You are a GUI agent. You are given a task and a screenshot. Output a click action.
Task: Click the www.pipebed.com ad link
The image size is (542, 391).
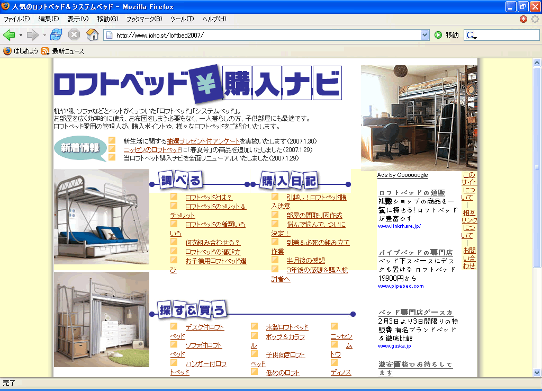(401, 286)
